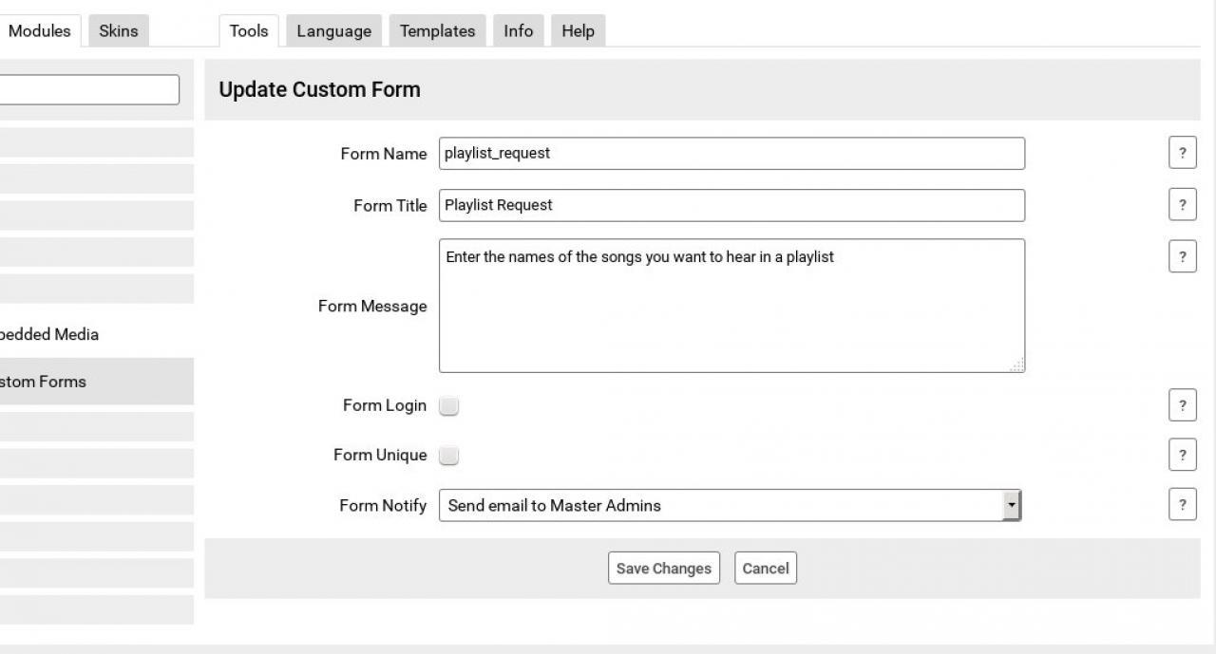Enable the Form Login checkbox
1216x654 pixels.
pos(449,406)
